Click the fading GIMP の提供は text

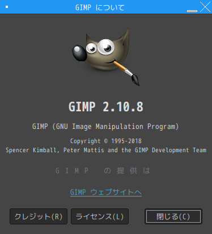click(x=103, y=171)
